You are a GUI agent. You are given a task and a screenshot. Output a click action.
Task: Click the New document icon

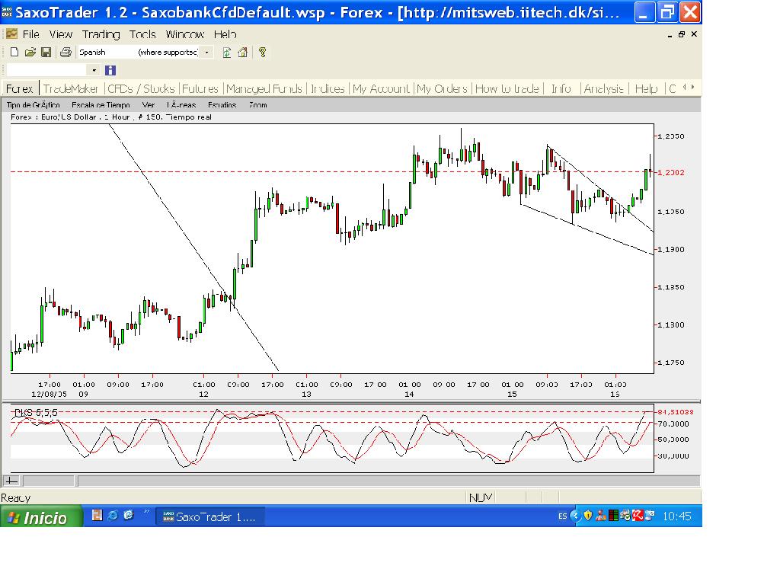coord(14,52)
